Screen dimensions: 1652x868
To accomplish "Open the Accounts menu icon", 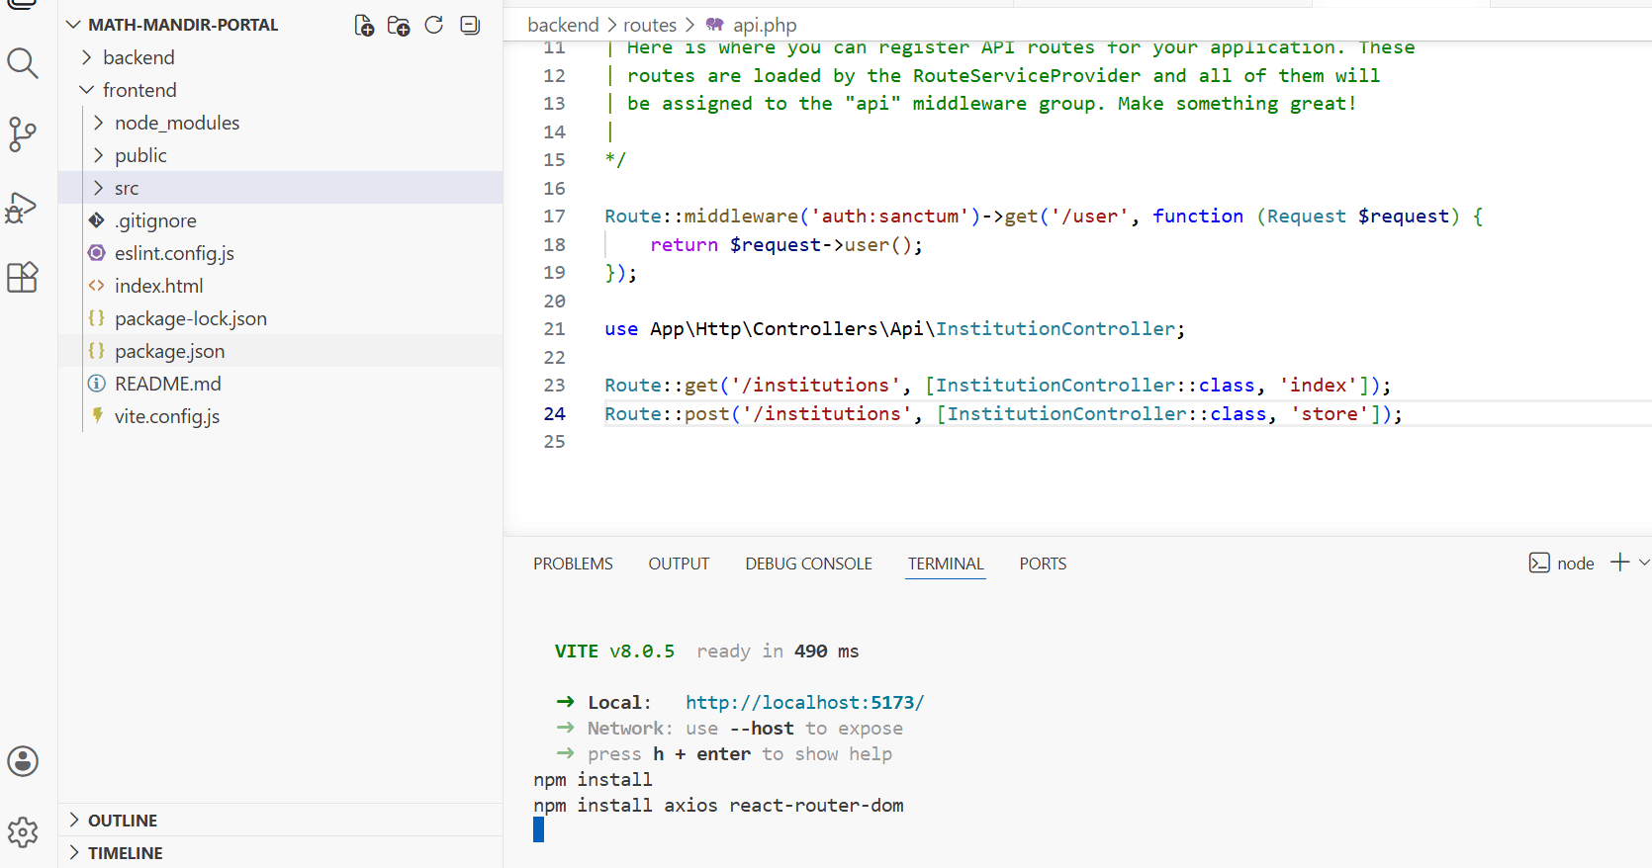I will (x=23, y=761).
